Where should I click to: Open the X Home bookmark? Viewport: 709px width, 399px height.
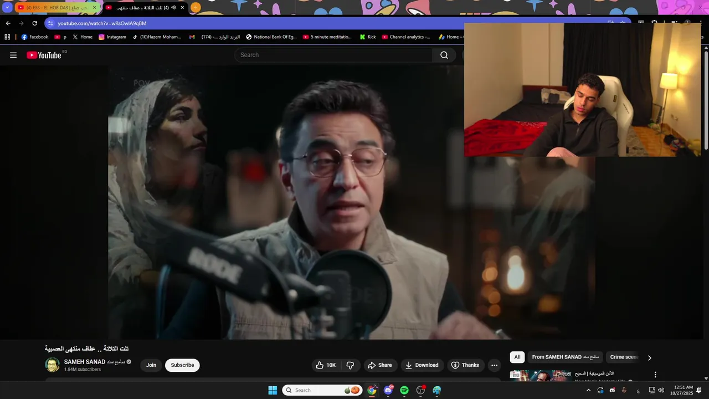tap(83, 37)
